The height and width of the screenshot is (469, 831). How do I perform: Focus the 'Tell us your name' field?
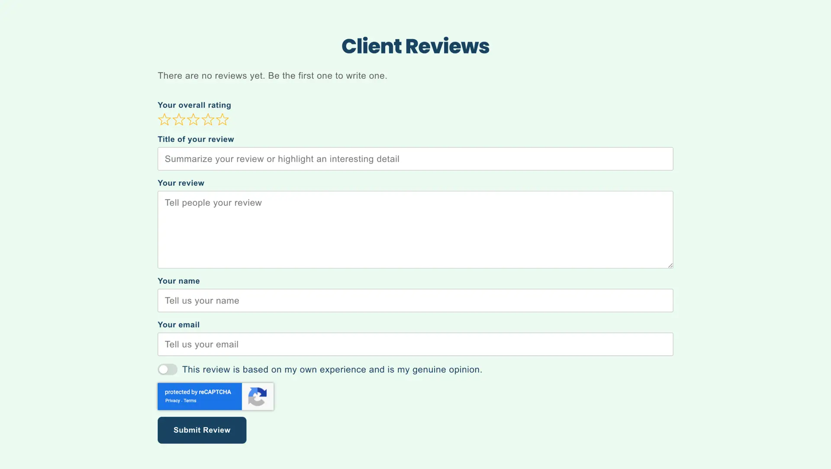pos(415,300)
